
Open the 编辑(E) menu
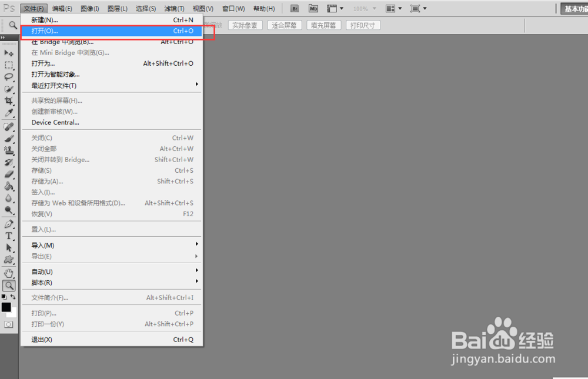click(62, 9)
